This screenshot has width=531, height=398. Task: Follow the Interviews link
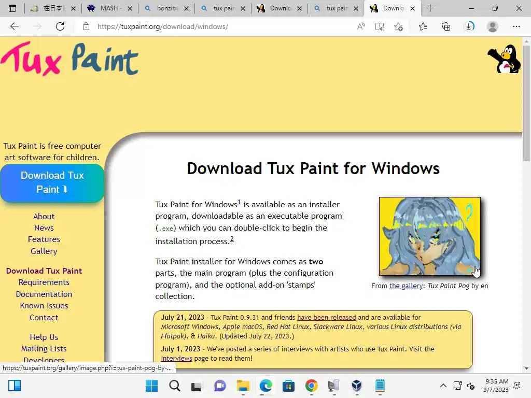[x=176, y=359]
